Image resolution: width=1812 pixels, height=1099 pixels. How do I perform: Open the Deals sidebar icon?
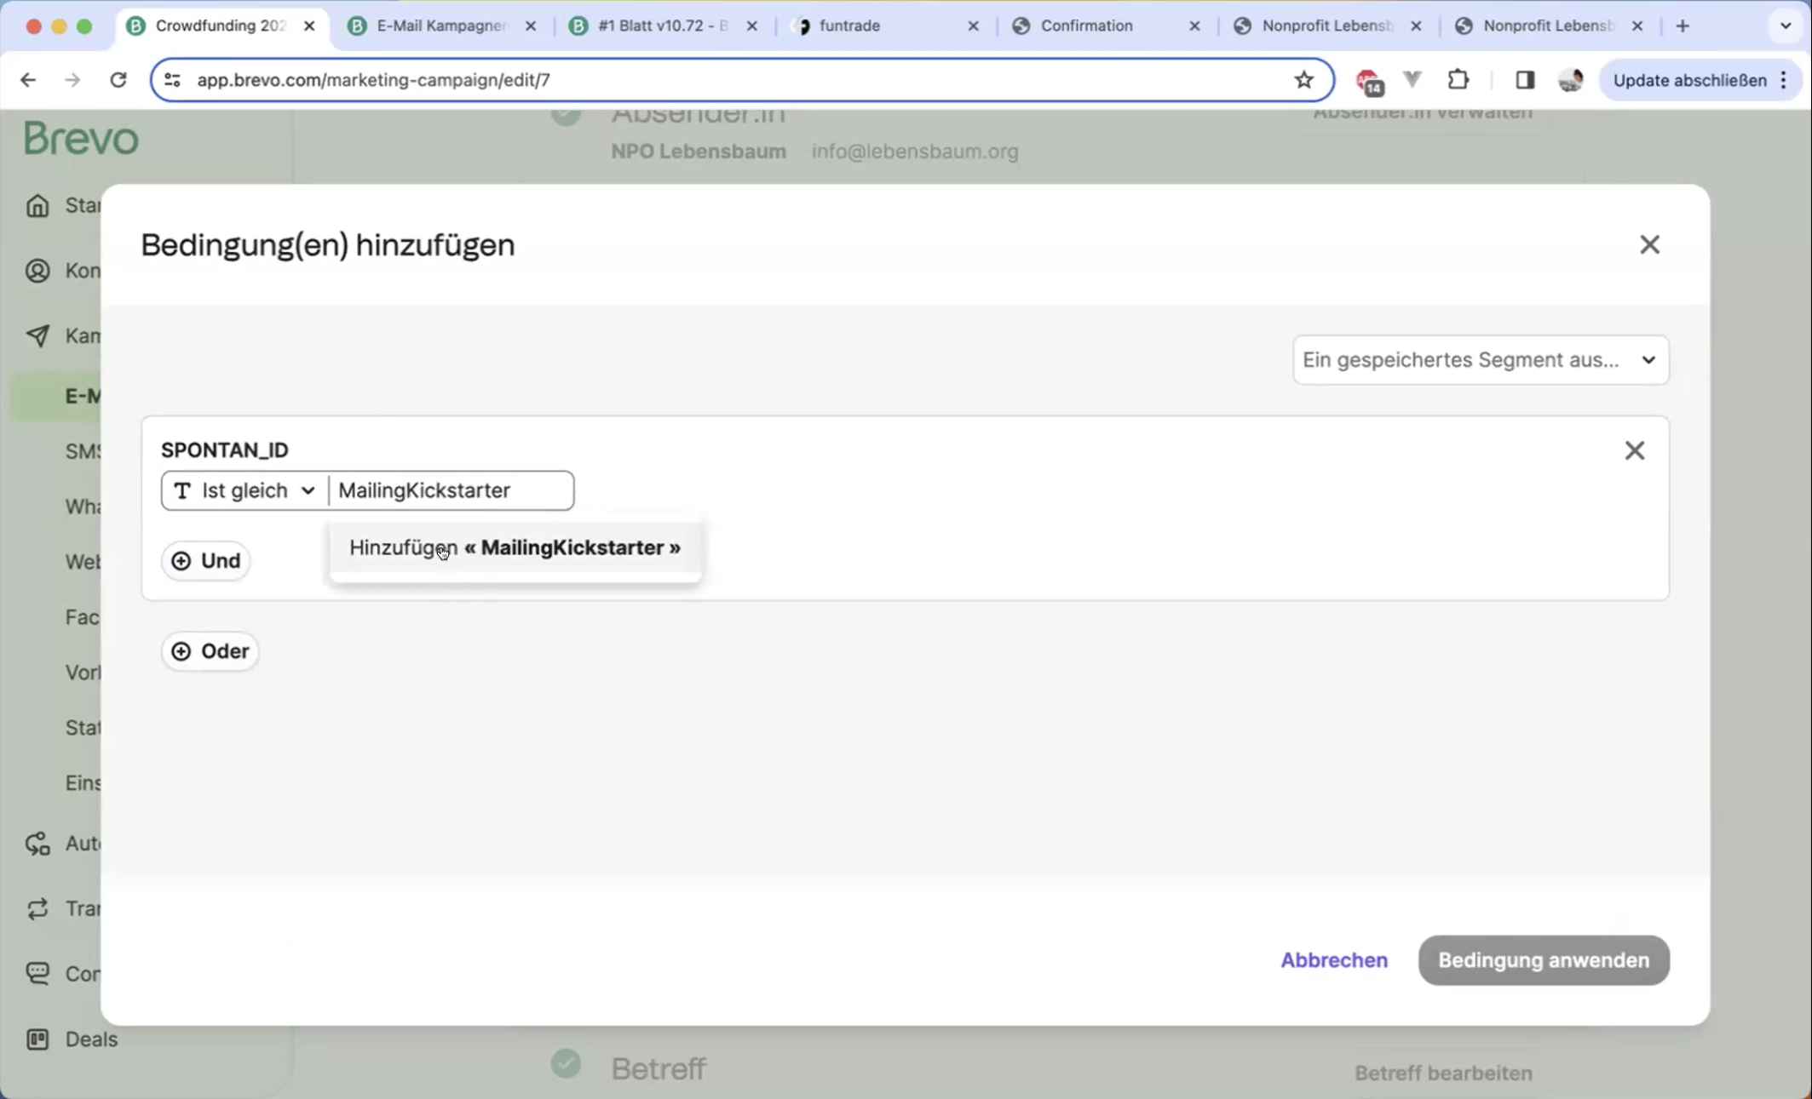tap(37, 1039)
